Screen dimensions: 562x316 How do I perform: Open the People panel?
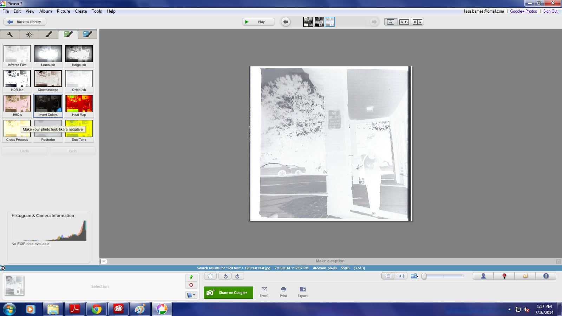483,276
